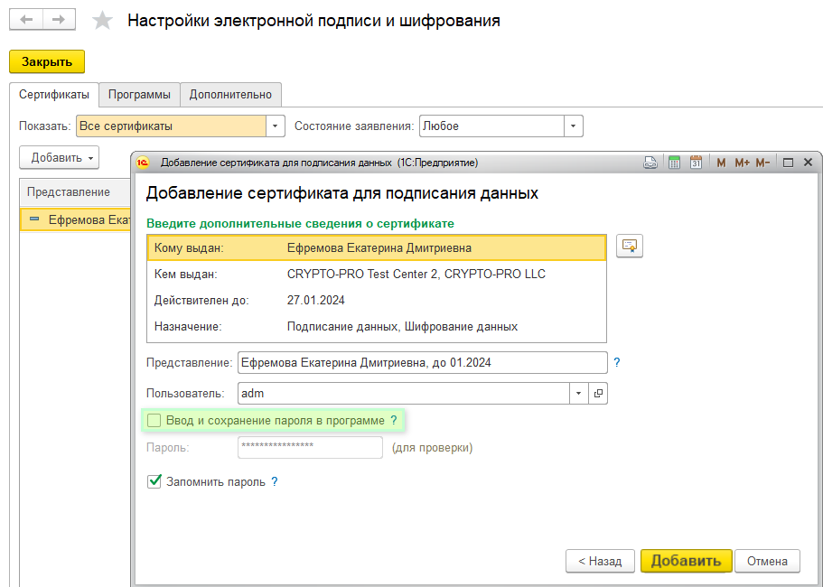The width and height of the screenshot is (823, 587).
Task: Open the calendar icon in title bar
Action: coord(697,163)
